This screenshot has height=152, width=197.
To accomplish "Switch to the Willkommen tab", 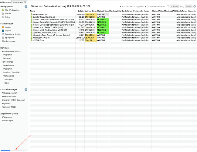I will click(x=5, y=2).
